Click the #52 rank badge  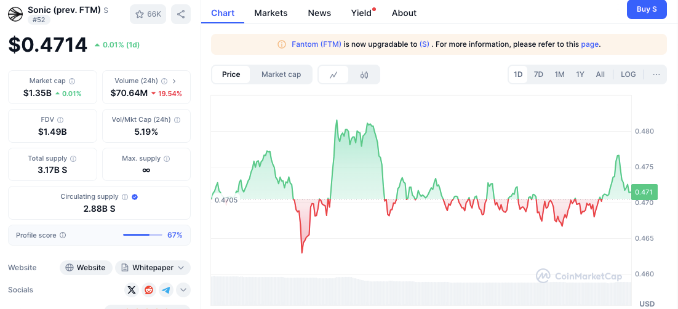point(39,20)
